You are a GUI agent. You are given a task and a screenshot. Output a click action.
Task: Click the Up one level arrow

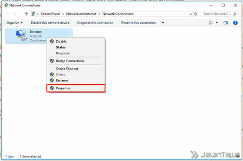pos(26,14)
